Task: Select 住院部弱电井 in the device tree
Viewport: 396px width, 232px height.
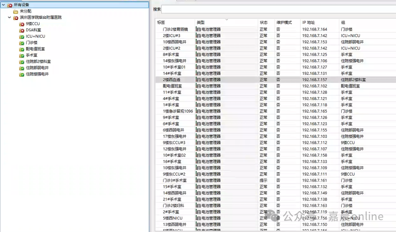Action: [37, 68]
